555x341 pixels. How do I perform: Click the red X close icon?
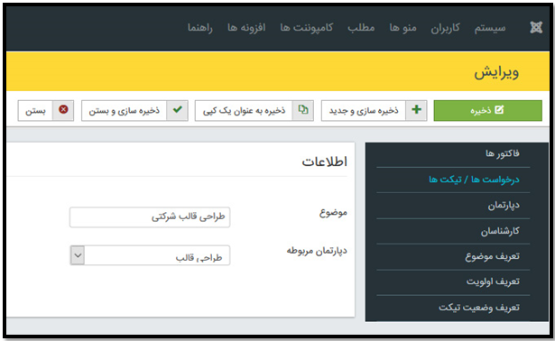click(63, 110)
